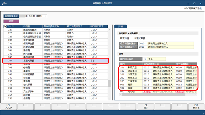205x115 pixels.
Task: Click the 部門別に設定 column header in the list
Action: click(x=98, y=26)
